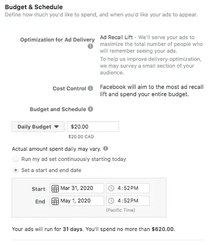218x245 pixels.
Task: Open the Daily Budget dropdown
Action: click(38, 127)
